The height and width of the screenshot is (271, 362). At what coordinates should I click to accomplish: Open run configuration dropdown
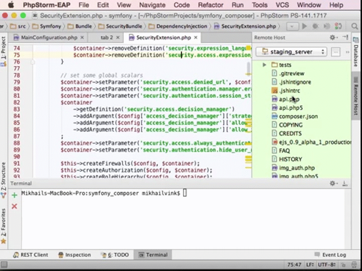293,26
